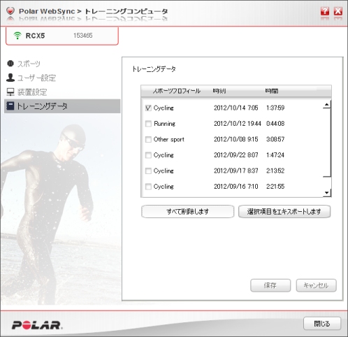Open the スポーツ menu item

(29, 64)
